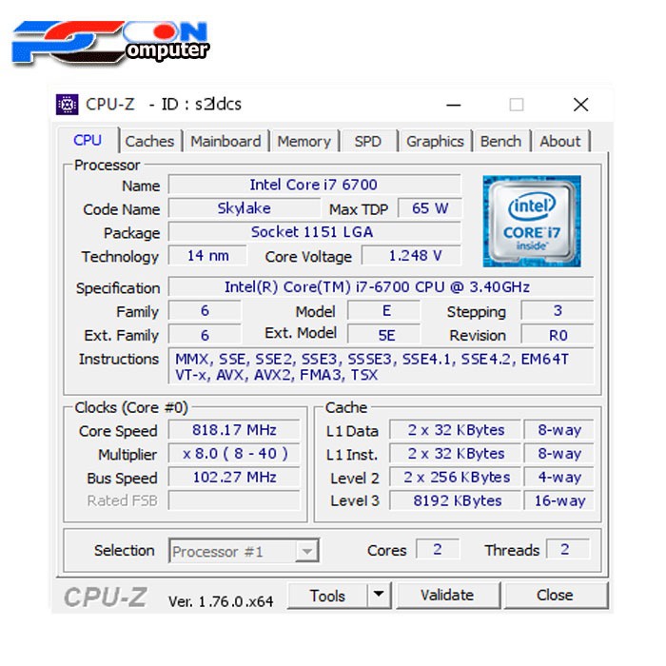This screenshot has height=666, width=666.
Task: Maximize the CPU-Z window
Action: (x=516, y=105)
